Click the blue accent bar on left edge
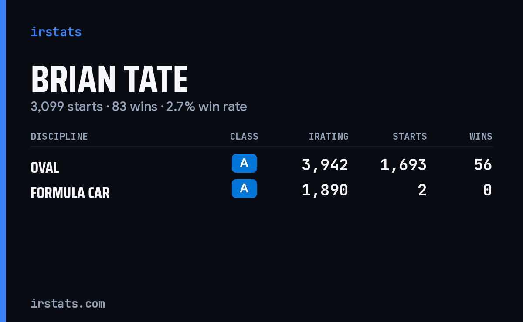The image size is (523, 322). pos(3,161)
